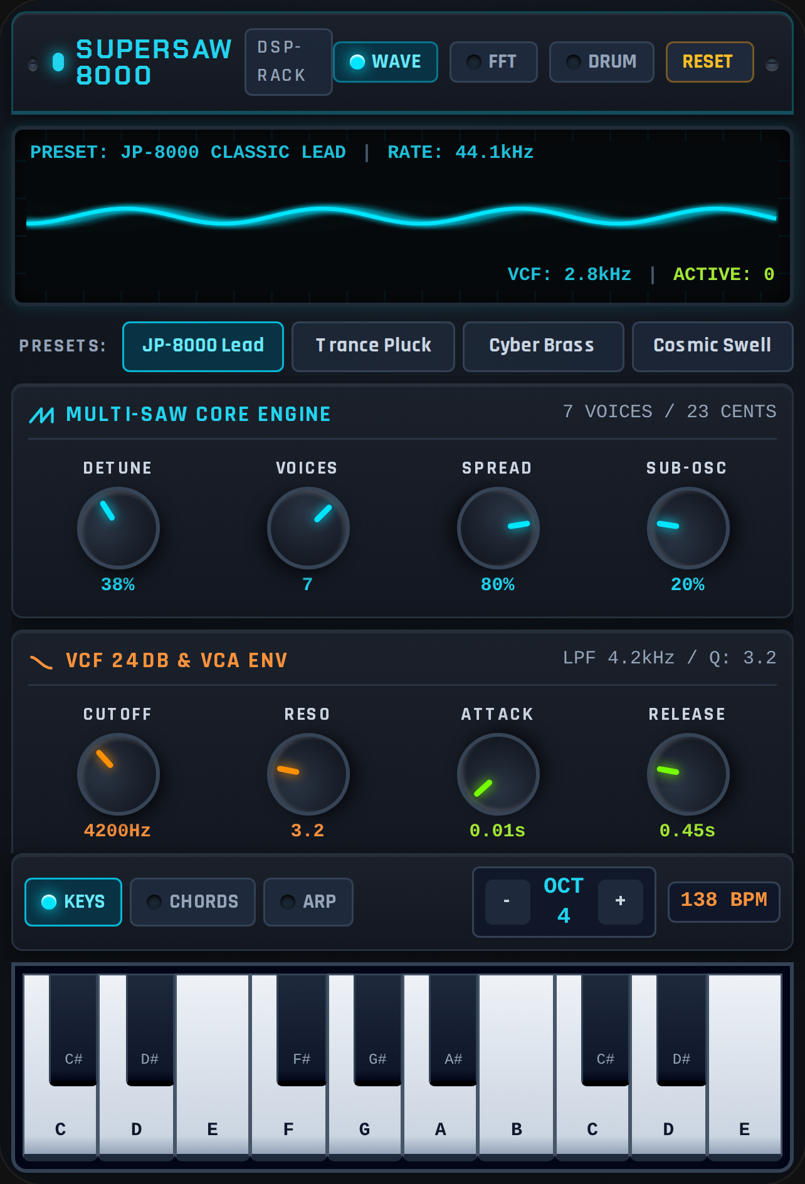Click the preset name readout 'JP-8000 CLASSIC LEAD'
The image size is (805, 1184).
(x=233, y=152)
